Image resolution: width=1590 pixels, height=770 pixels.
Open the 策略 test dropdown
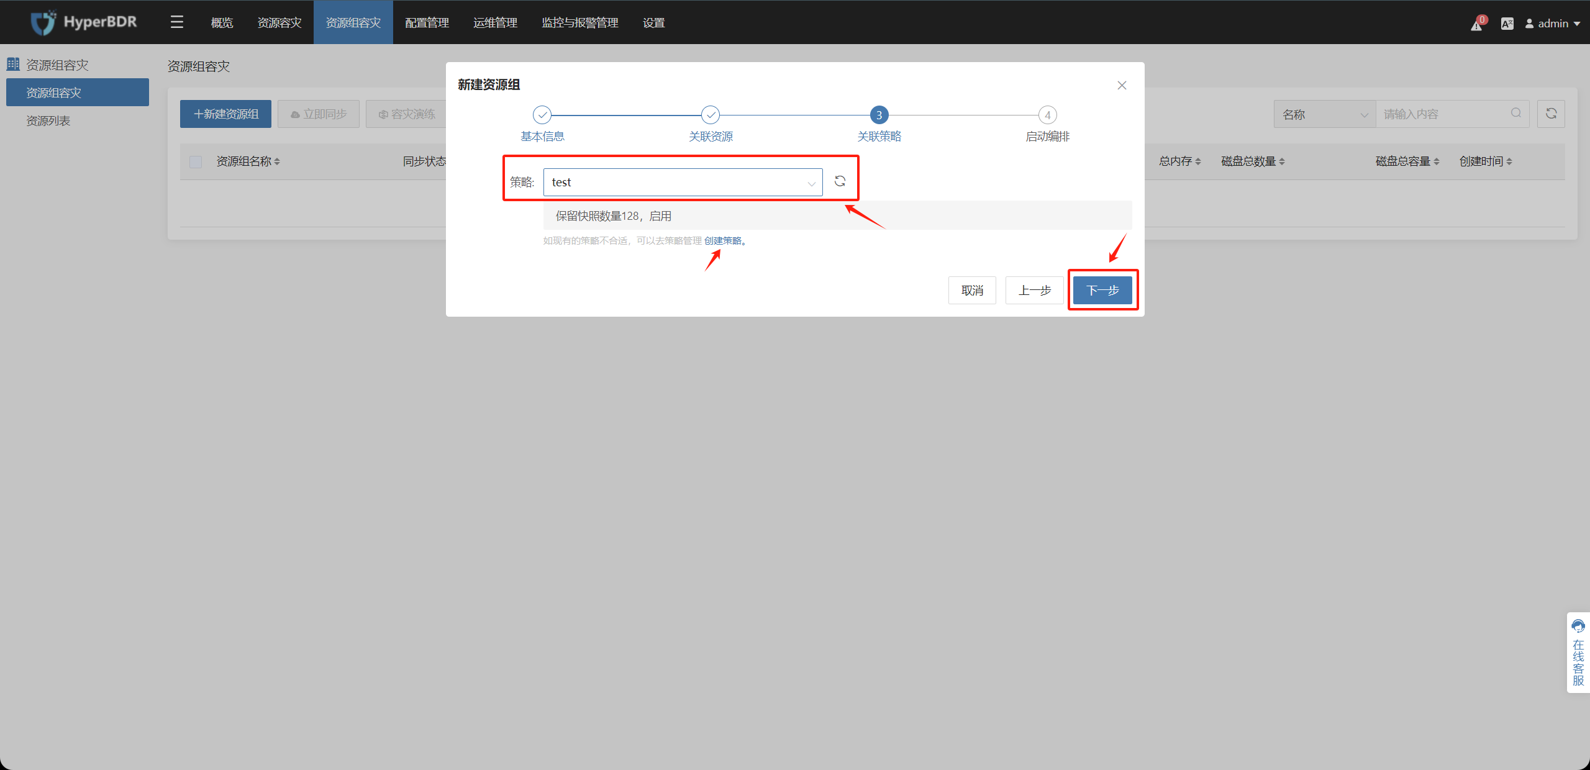pyautogui.click(x=683, y=182)
